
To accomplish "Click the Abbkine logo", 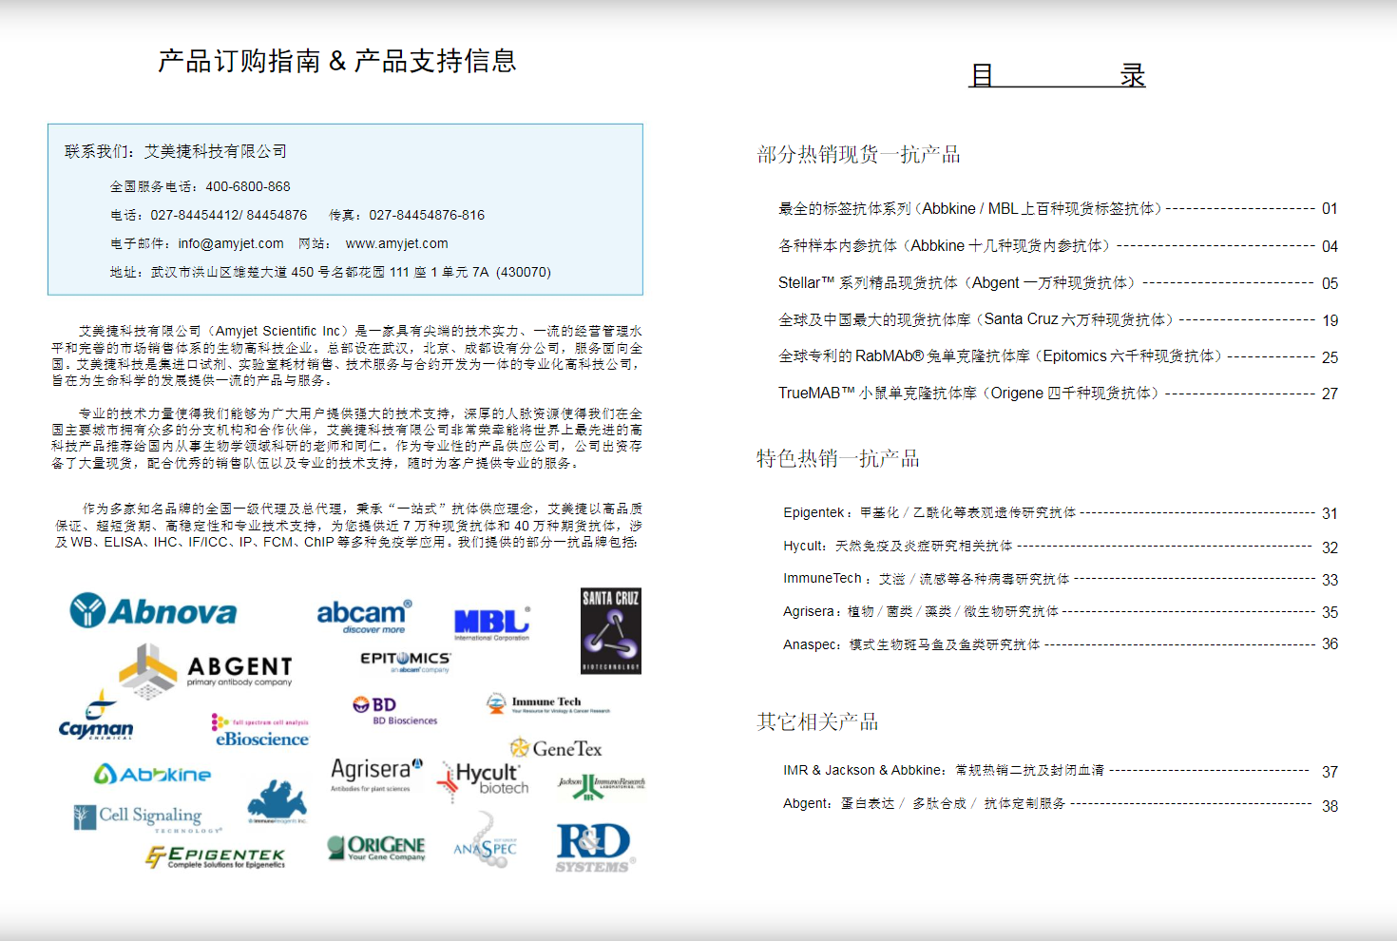I will pos(152,775).
